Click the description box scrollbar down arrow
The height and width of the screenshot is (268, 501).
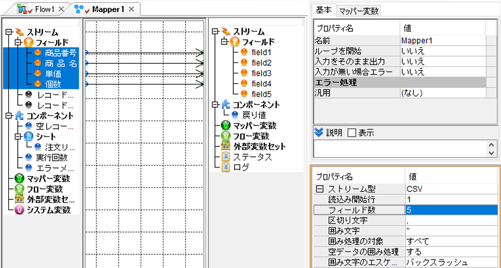492,153
